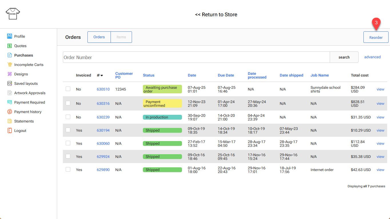Screen dimensions: 390x219
Task: Click the Awaiting purchase order status badge
Action: click(162, 89)
